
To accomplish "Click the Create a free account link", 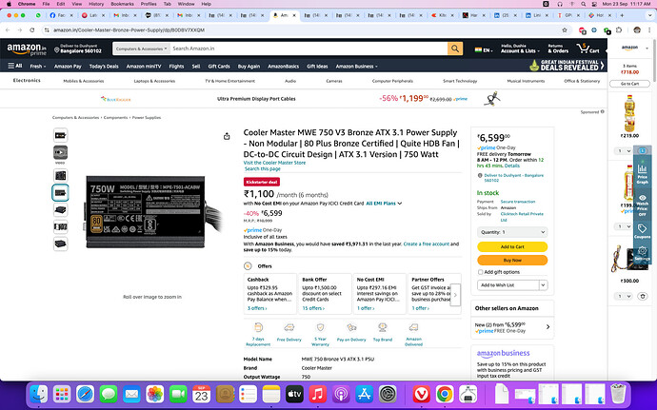I will click(427, 244).
